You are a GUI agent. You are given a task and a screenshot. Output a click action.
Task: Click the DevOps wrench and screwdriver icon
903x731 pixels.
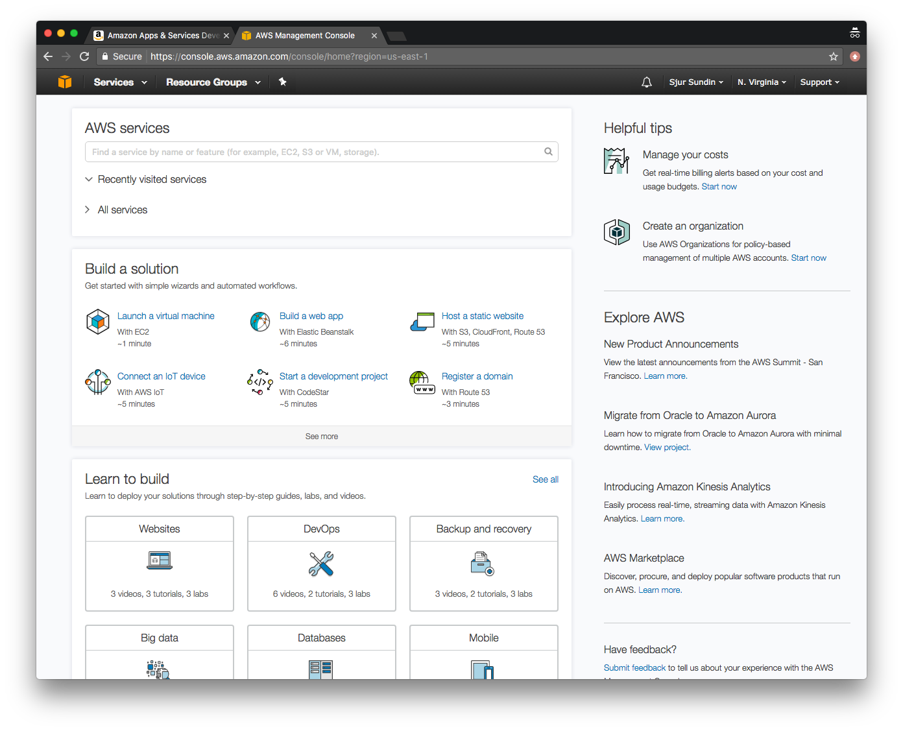pyautogui.click(x=321, y=564)
